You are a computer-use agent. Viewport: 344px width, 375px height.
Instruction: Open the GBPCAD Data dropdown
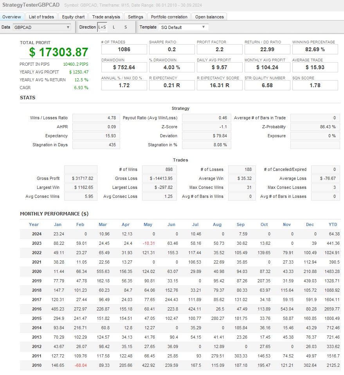[x=42, y=27]
